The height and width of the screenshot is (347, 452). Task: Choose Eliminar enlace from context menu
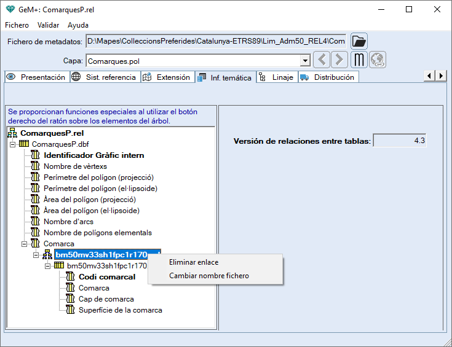pos(193,262)
